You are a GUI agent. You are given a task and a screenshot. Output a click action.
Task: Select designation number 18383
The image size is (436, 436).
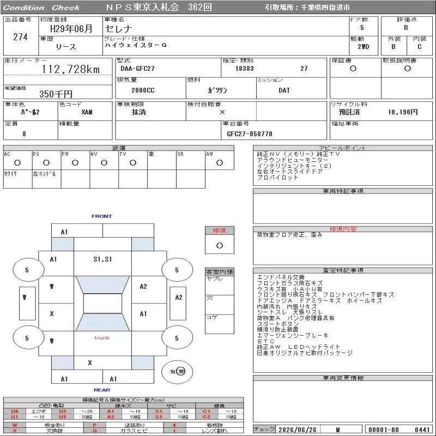[x=244, y=69]
